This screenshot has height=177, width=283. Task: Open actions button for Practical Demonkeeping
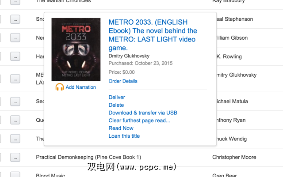[x=15, y=157]
